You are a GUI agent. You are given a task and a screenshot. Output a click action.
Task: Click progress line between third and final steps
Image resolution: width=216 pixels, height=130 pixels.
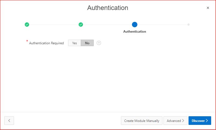162,25
